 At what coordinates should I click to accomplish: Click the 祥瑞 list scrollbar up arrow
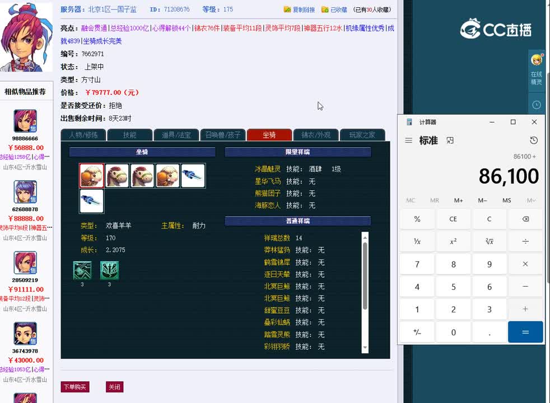365,237
